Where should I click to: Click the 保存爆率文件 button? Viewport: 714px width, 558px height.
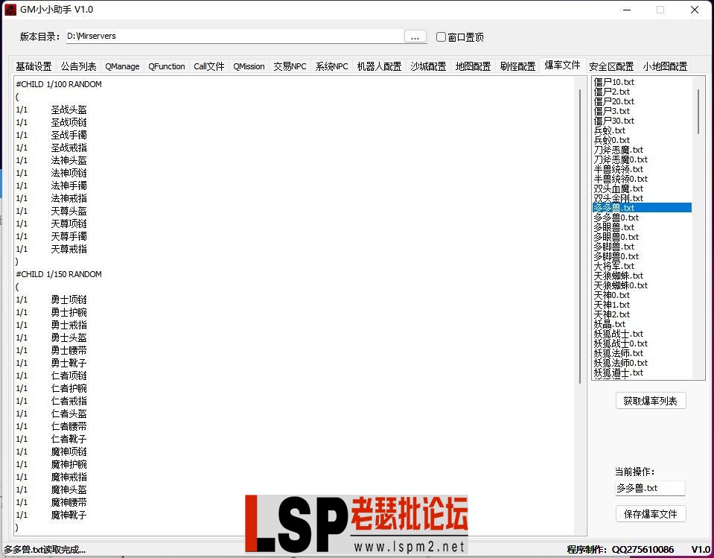[651, 514]
